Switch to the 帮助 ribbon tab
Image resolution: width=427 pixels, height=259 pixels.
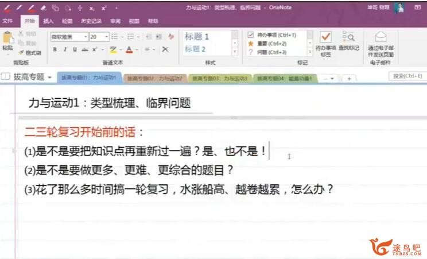[x=153, y=21]
